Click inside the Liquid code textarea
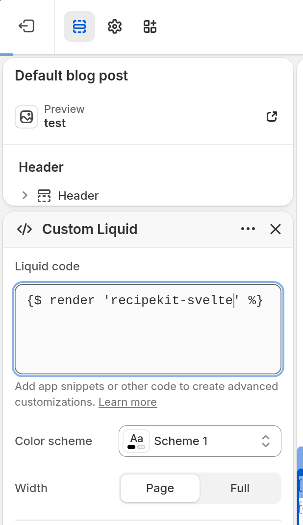Screen dimensions: 303x525 [148, 329]
